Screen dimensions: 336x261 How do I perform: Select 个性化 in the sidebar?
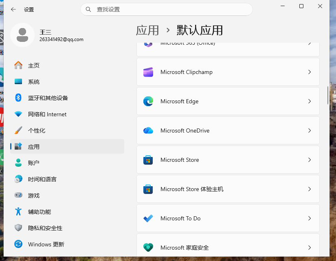[x=67, y=130]
